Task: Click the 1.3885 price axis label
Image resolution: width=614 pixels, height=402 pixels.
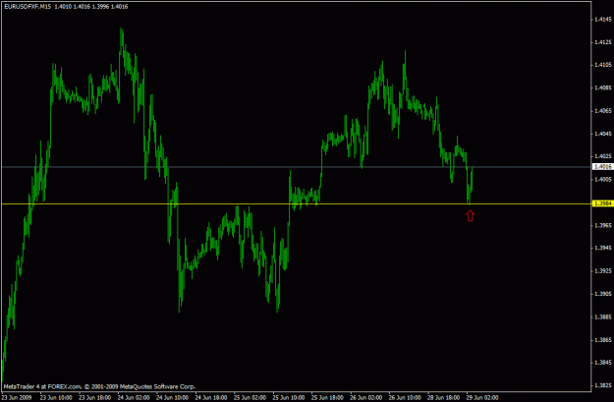Action: pyautogui.click(x=603, y=316)
